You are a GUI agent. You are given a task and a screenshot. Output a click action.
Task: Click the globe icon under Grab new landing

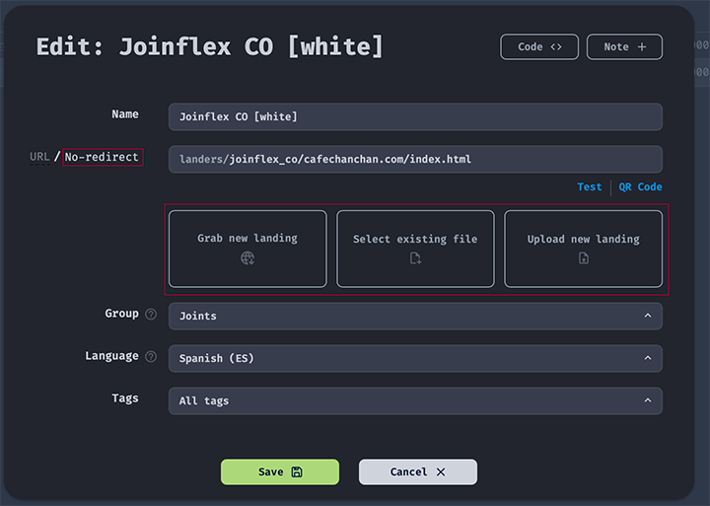click(248, 258)
